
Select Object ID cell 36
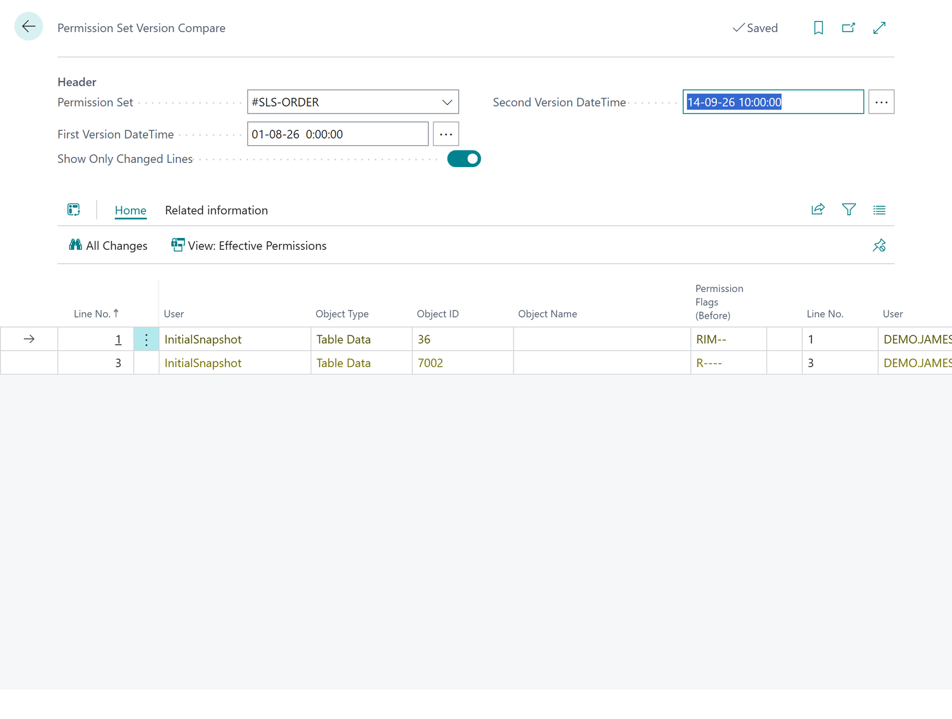click(x=462, y=339)
